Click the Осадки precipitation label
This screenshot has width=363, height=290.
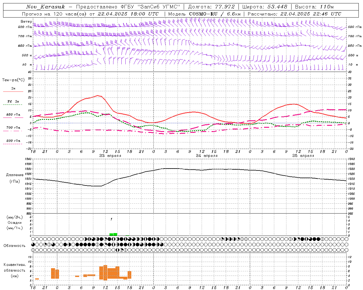click(15, 223)
